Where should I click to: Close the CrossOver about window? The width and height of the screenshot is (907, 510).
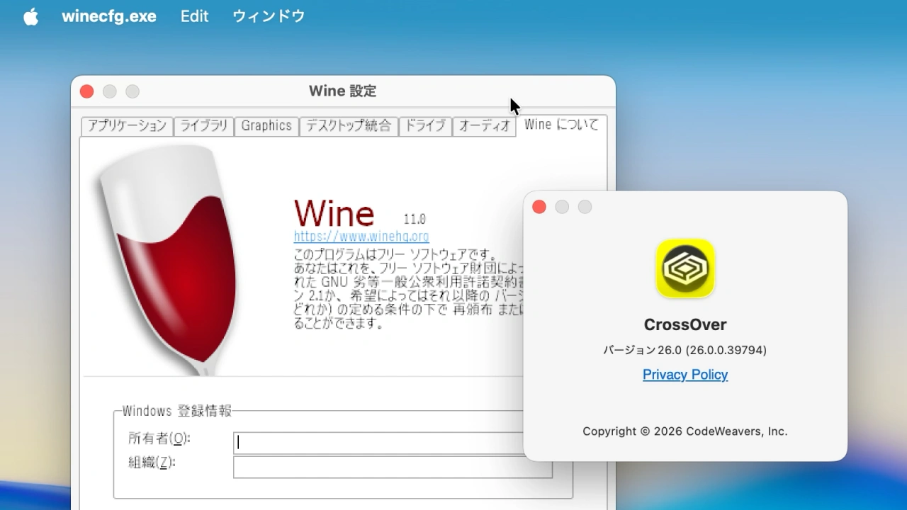point(539,207)
